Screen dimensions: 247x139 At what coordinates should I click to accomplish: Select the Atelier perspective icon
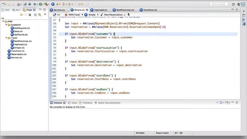coord(244,4)
